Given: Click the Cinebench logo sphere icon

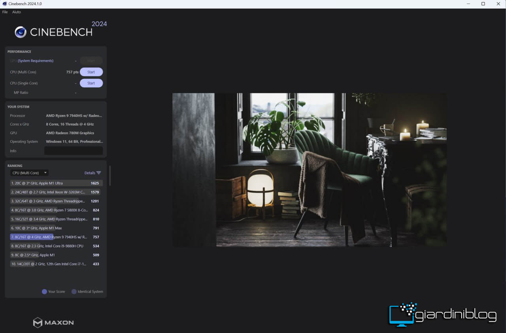Looking at the screenshot, I should (x=21, y=32).
